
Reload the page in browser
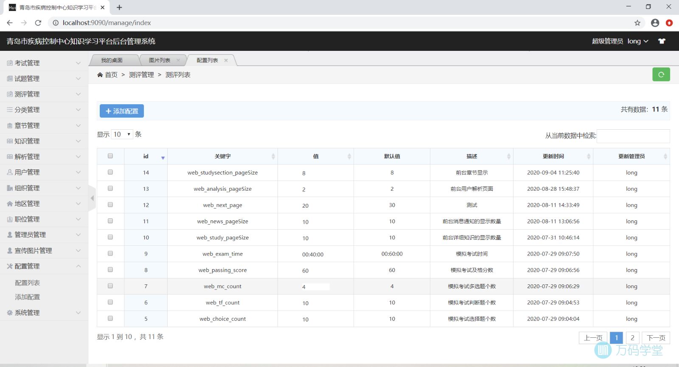[38, 23]
